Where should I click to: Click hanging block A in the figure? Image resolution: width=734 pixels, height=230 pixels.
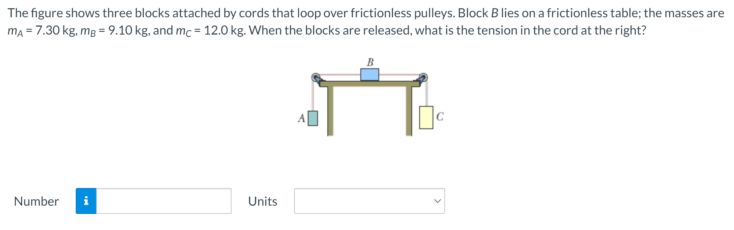pos(313,118)
